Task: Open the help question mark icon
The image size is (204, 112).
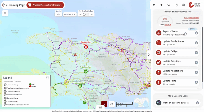Action: pos(176,5)
